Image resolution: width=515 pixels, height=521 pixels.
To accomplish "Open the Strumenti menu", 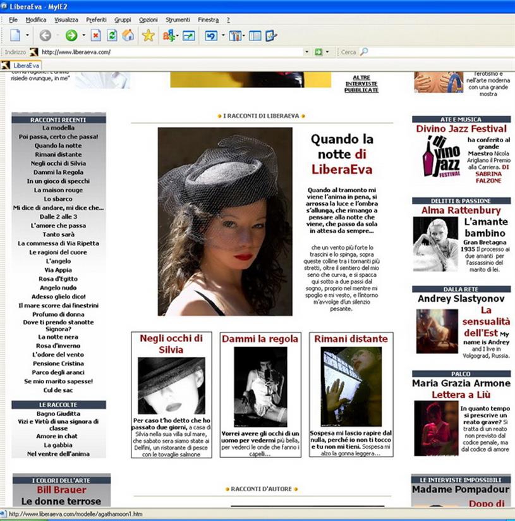I will 178,20.
